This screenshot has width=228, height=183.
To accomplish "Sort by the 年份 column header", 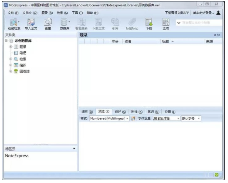I will 116,41.
